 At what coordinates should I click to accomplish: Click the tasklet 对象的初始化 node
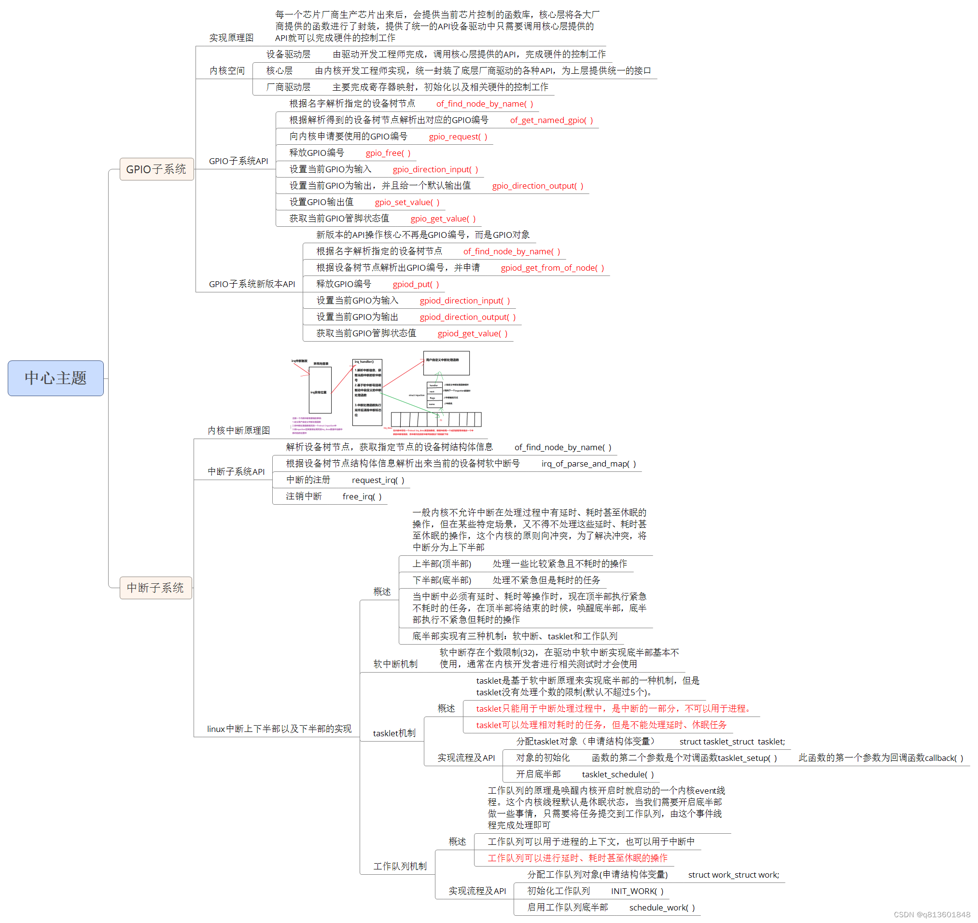point(543,758)
